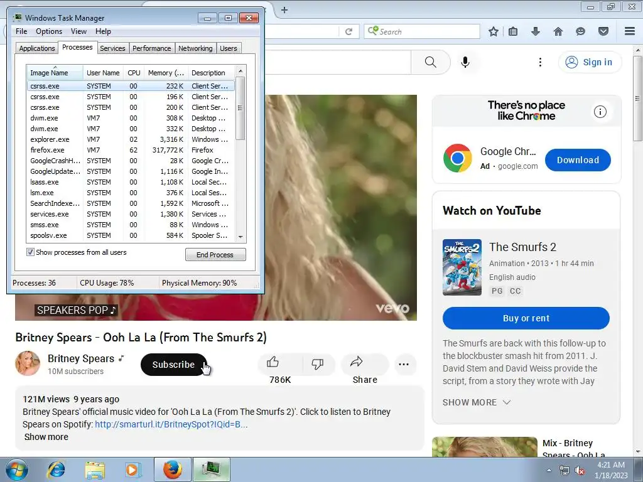The height and width of the screenshot is (482, 643).
Task: Click the Firefox chat smiley icon
Action: coord(580,31)
